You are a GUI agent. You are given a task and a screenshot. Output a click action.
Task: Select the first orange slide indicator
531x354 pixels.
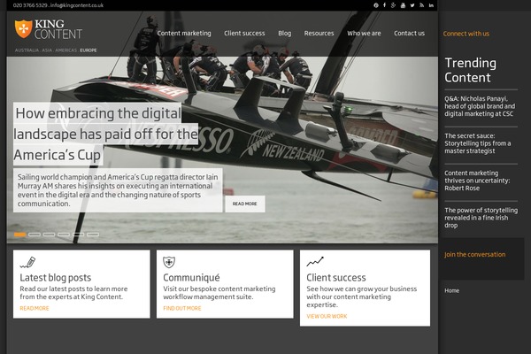[20, 235]
